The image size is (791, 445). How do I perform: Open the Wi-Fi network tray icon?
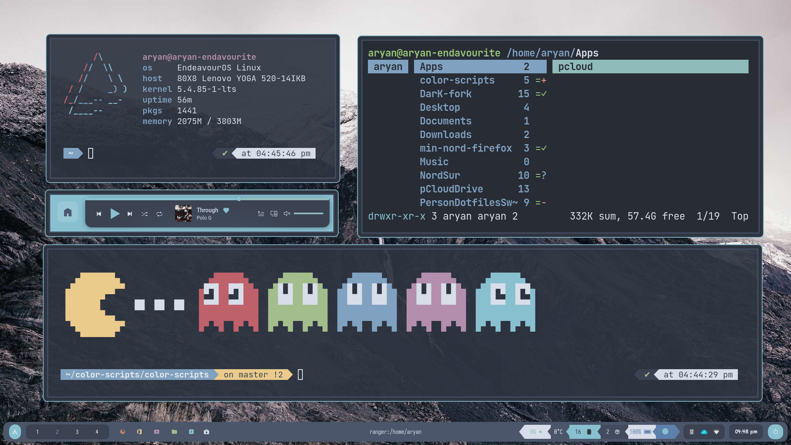(716, 432)
